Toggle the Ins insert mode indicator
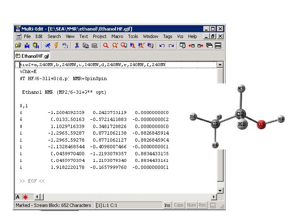Viewport: 297px width, 223px height. [167, 205]
